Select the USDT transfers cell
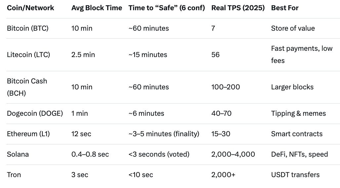The width and height of the screenshot is (340, 188). pyautogui.click(x=295, y=175)
